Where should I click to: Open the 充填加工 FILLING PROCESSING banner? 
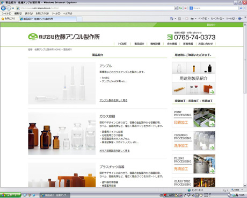pos(193,164)
